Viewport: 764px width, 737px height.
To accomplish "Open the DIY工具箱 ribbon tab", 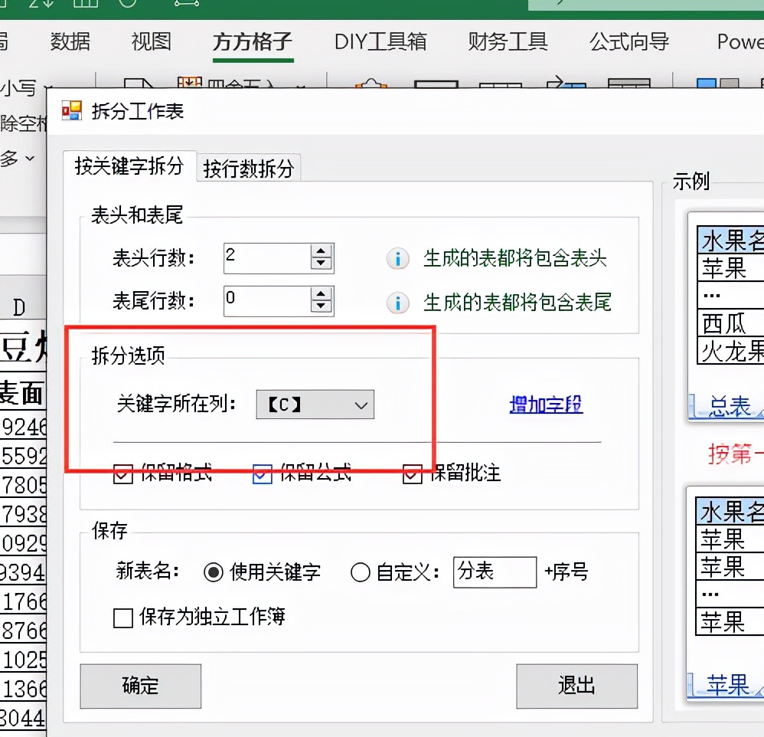I will (380, 41).
